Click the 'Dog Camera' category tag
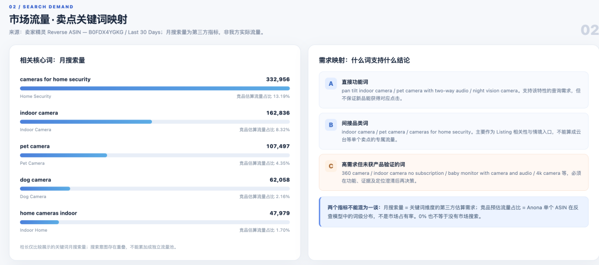 [33, 197]
